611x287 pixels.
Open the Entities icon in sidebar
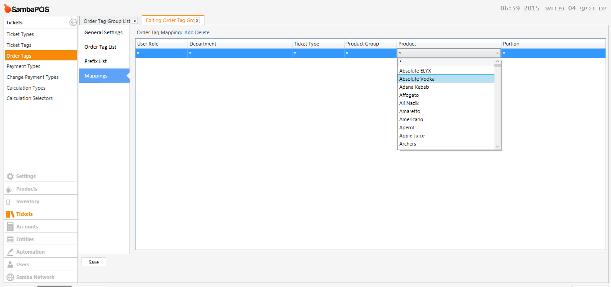tap(10, 239)
